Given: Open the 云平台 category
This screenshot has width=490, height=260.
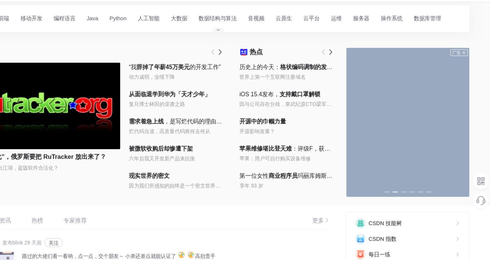Looking at the screenshot, I should coord(311,18).
